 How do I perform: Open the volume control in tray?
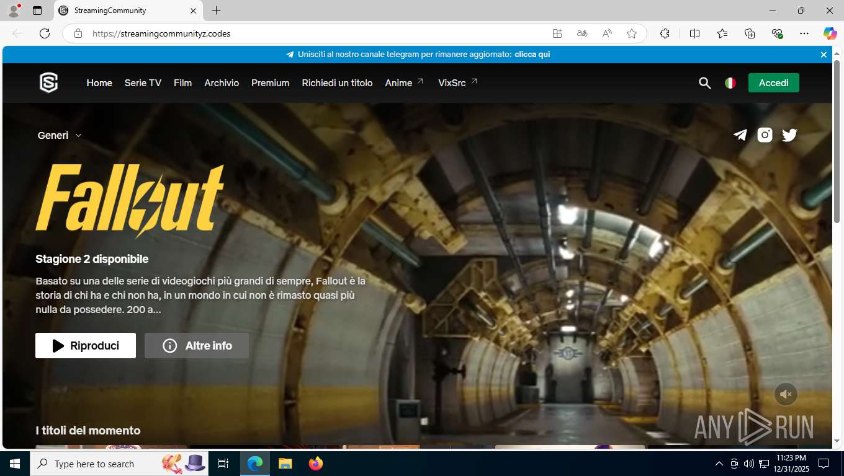click(x=748, y=464)
